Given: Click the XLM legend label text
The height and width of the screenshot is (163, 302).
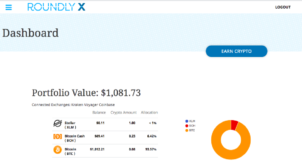Looking at the screenshot, I should tap(192, 121).
